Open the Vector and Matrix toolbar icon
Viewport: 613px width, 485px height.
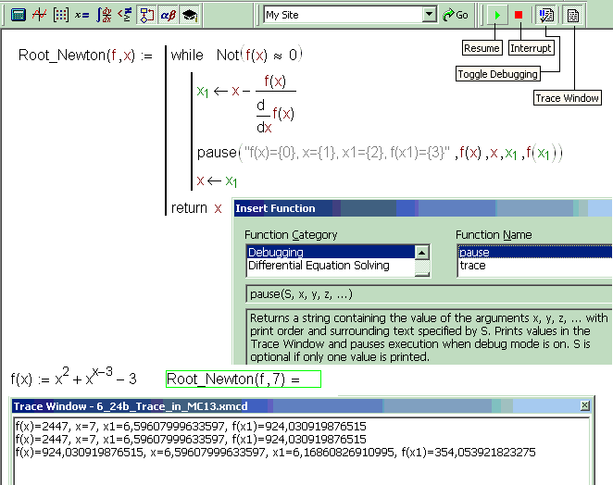pyautogui.click(x=61, y=15)
